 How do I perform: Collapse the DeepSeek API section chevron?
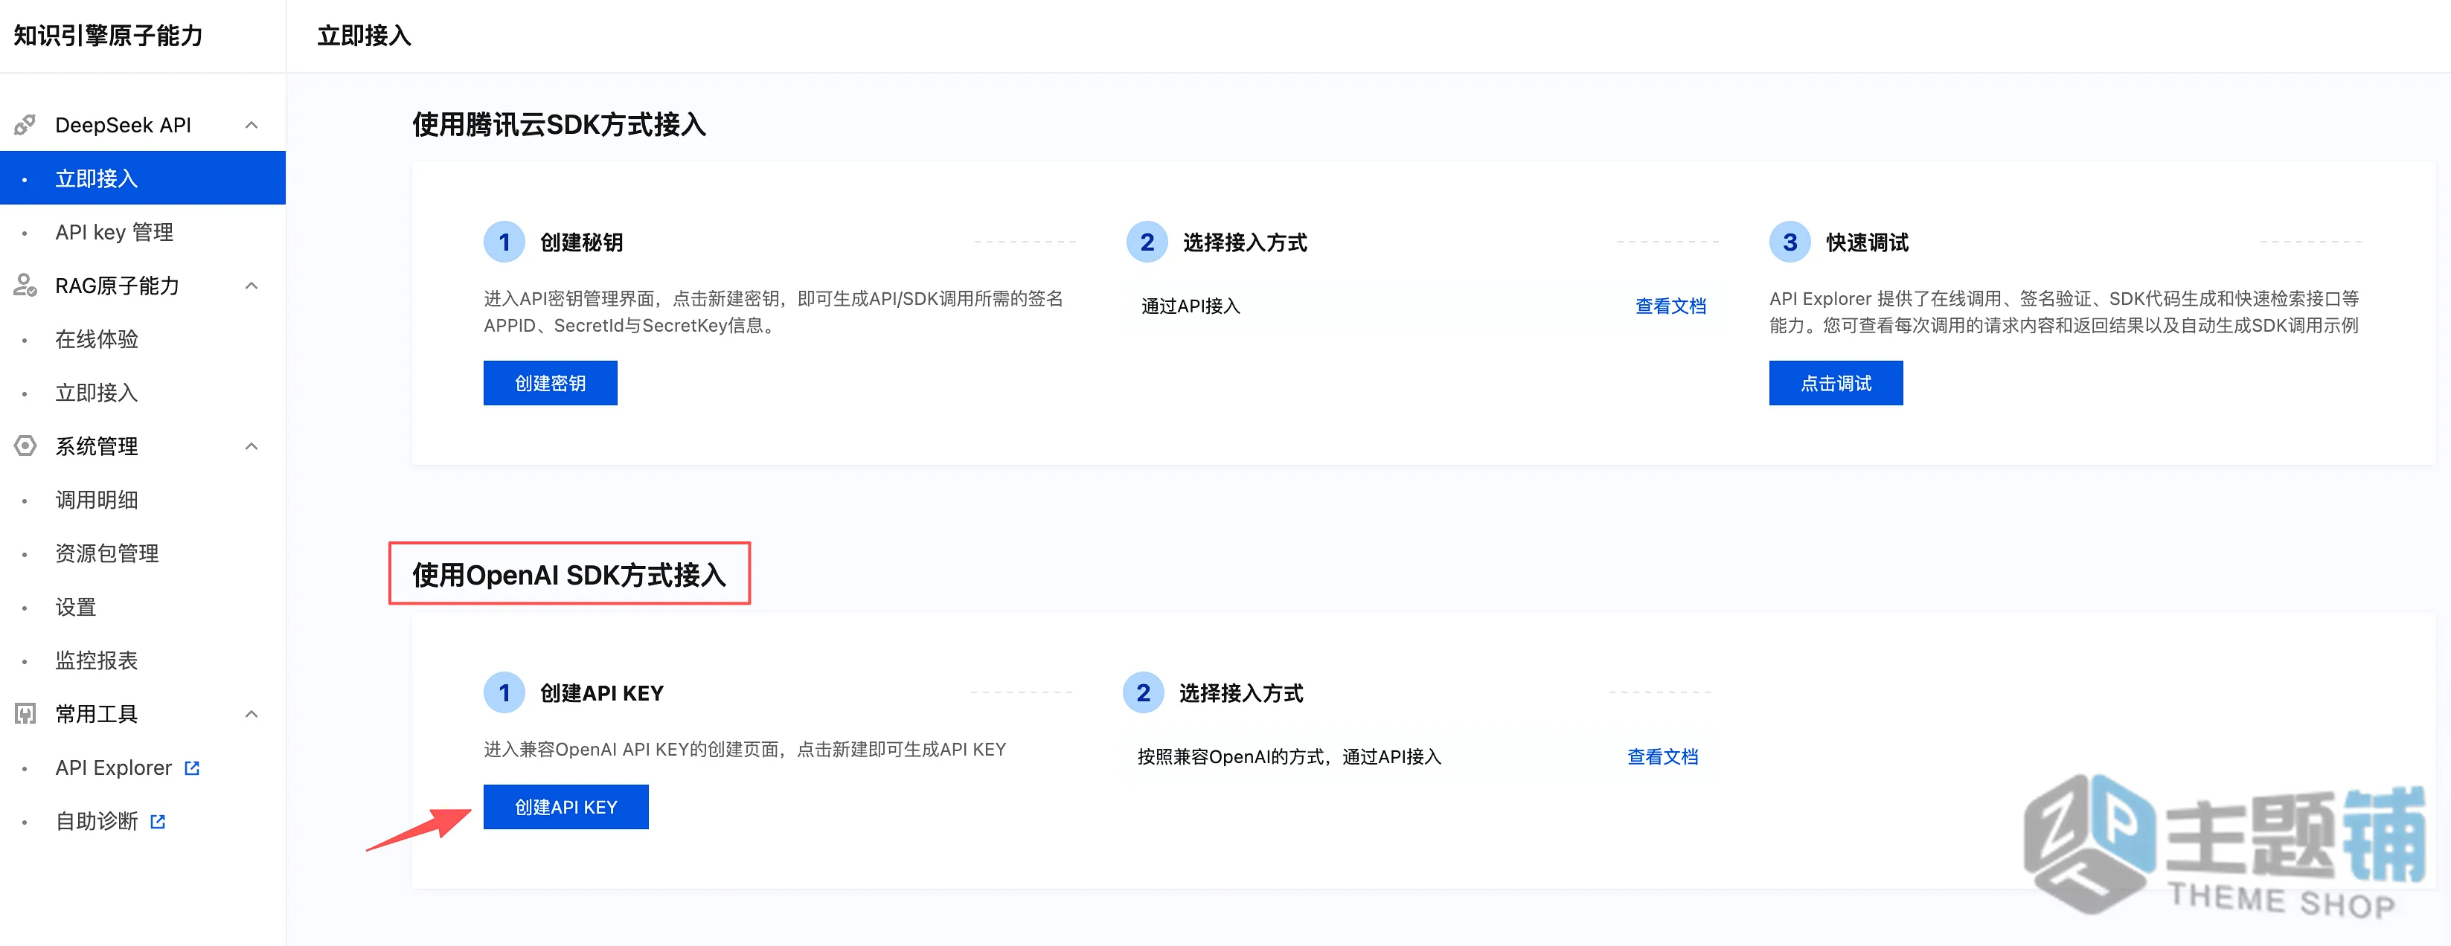click(x=251, y=124)
